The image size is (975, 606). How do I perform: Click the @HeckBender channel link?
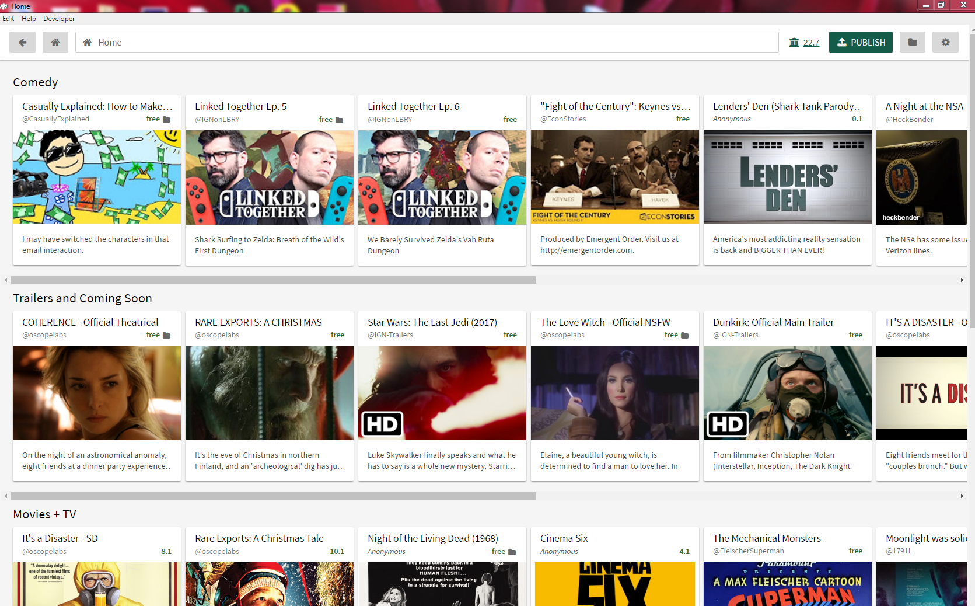click(909, 119)
